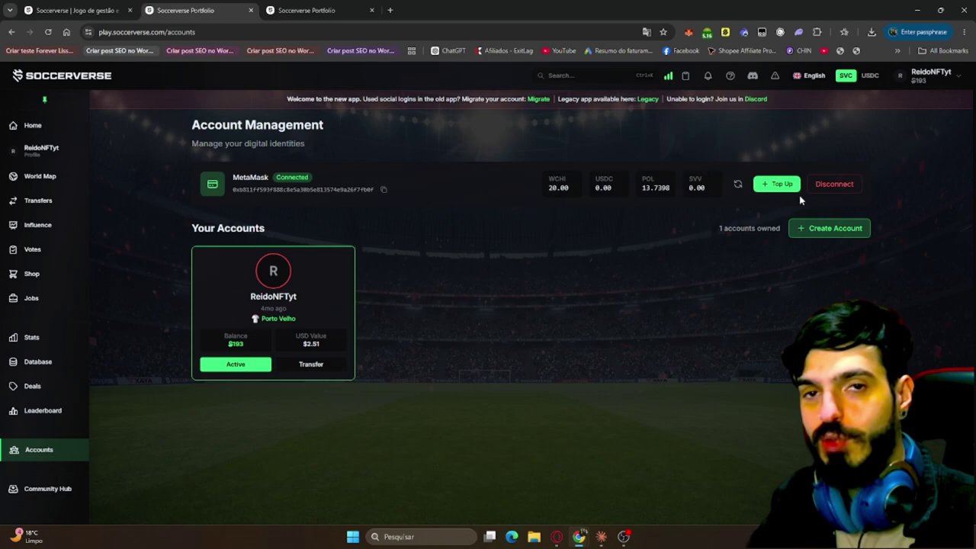The image size is (976, 549).
Task: Open the Windows Start menu
Action: (x=352, y=537)
